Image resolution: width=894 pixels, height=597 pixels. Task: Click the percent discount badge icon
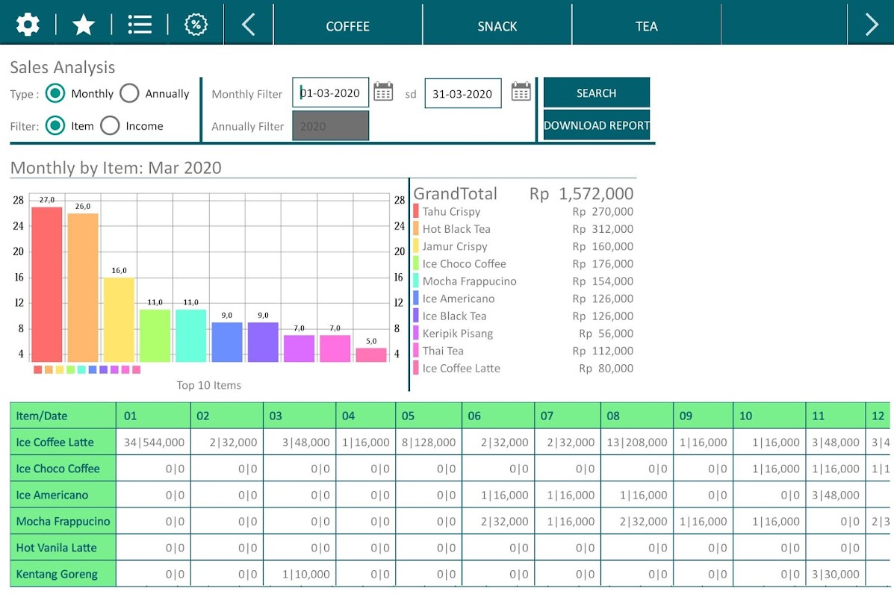pyautogui.click(x=196, y=25)
